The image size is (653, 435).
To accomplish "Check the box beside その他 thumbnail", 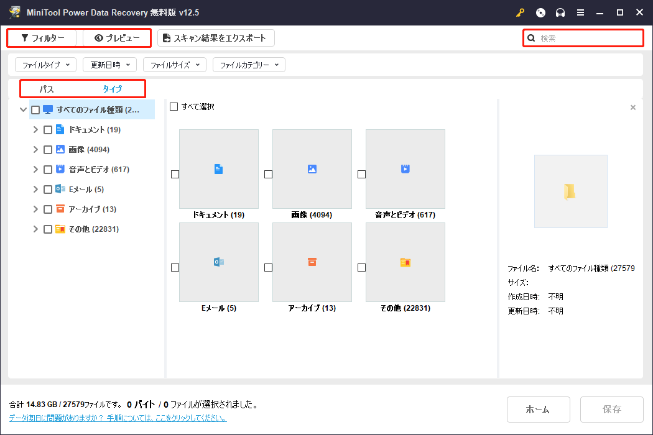I will click(361, 267).
